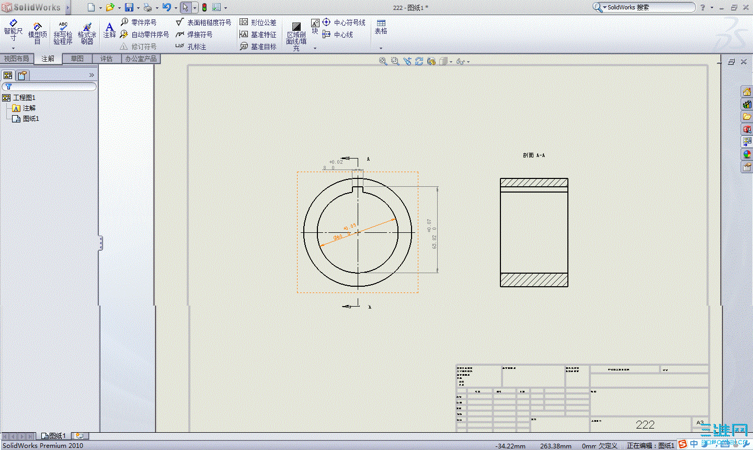This screenshot has width=753, height=450.
Task: Click the SolidWorks search (搜索) box
Action: pyautogui.click(x=644, y=7)
